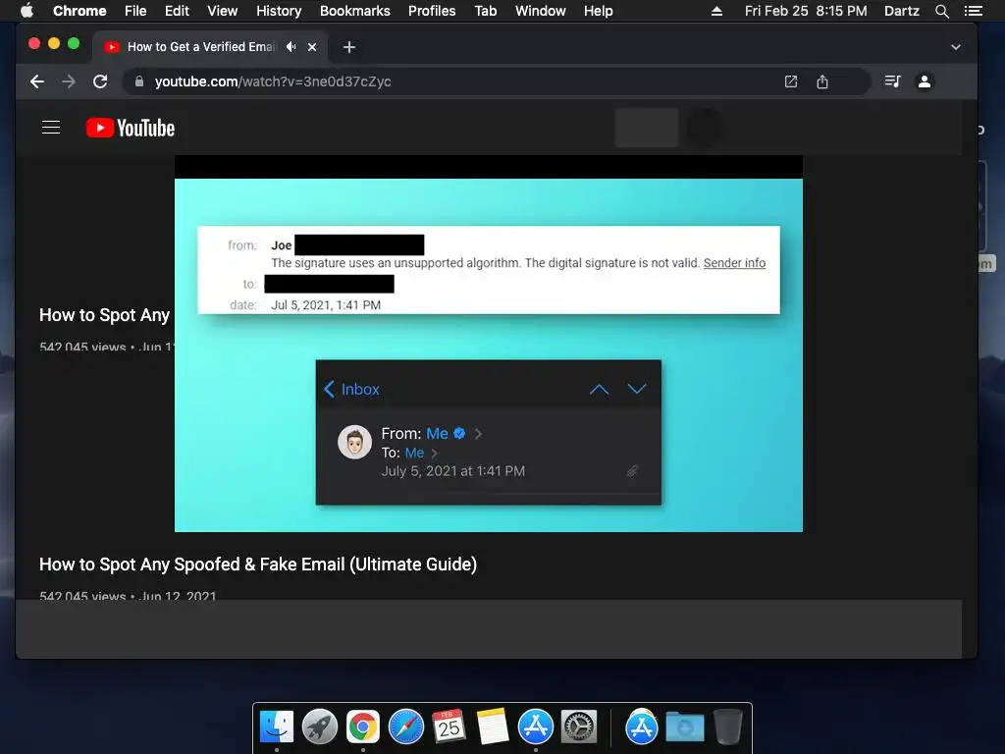Open a new tab with plus button

(349, 47)
